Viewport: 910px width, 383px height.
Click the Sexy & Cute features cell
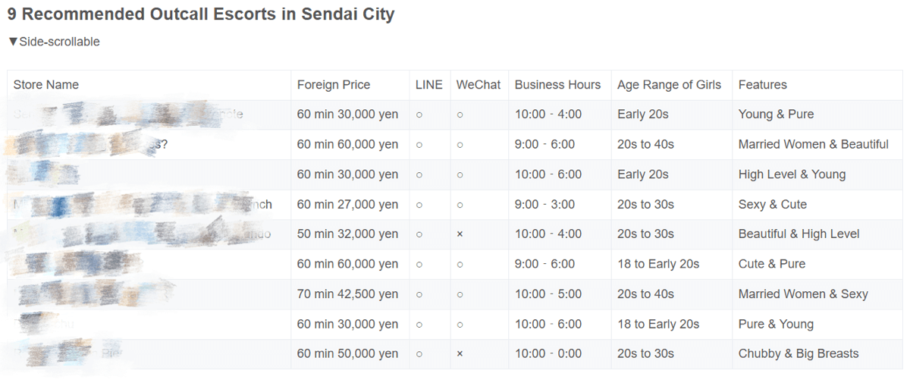pyautogui.click(x=772, y=205)
